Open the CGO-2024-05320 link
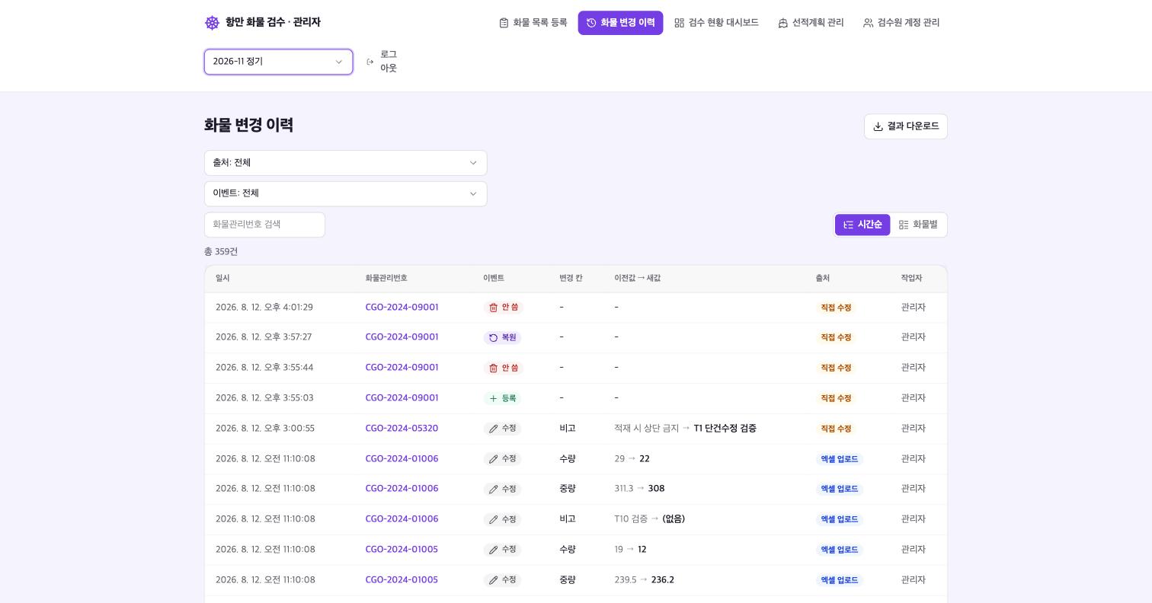This screenshot has height=603, width=1152. pos(402,429)
